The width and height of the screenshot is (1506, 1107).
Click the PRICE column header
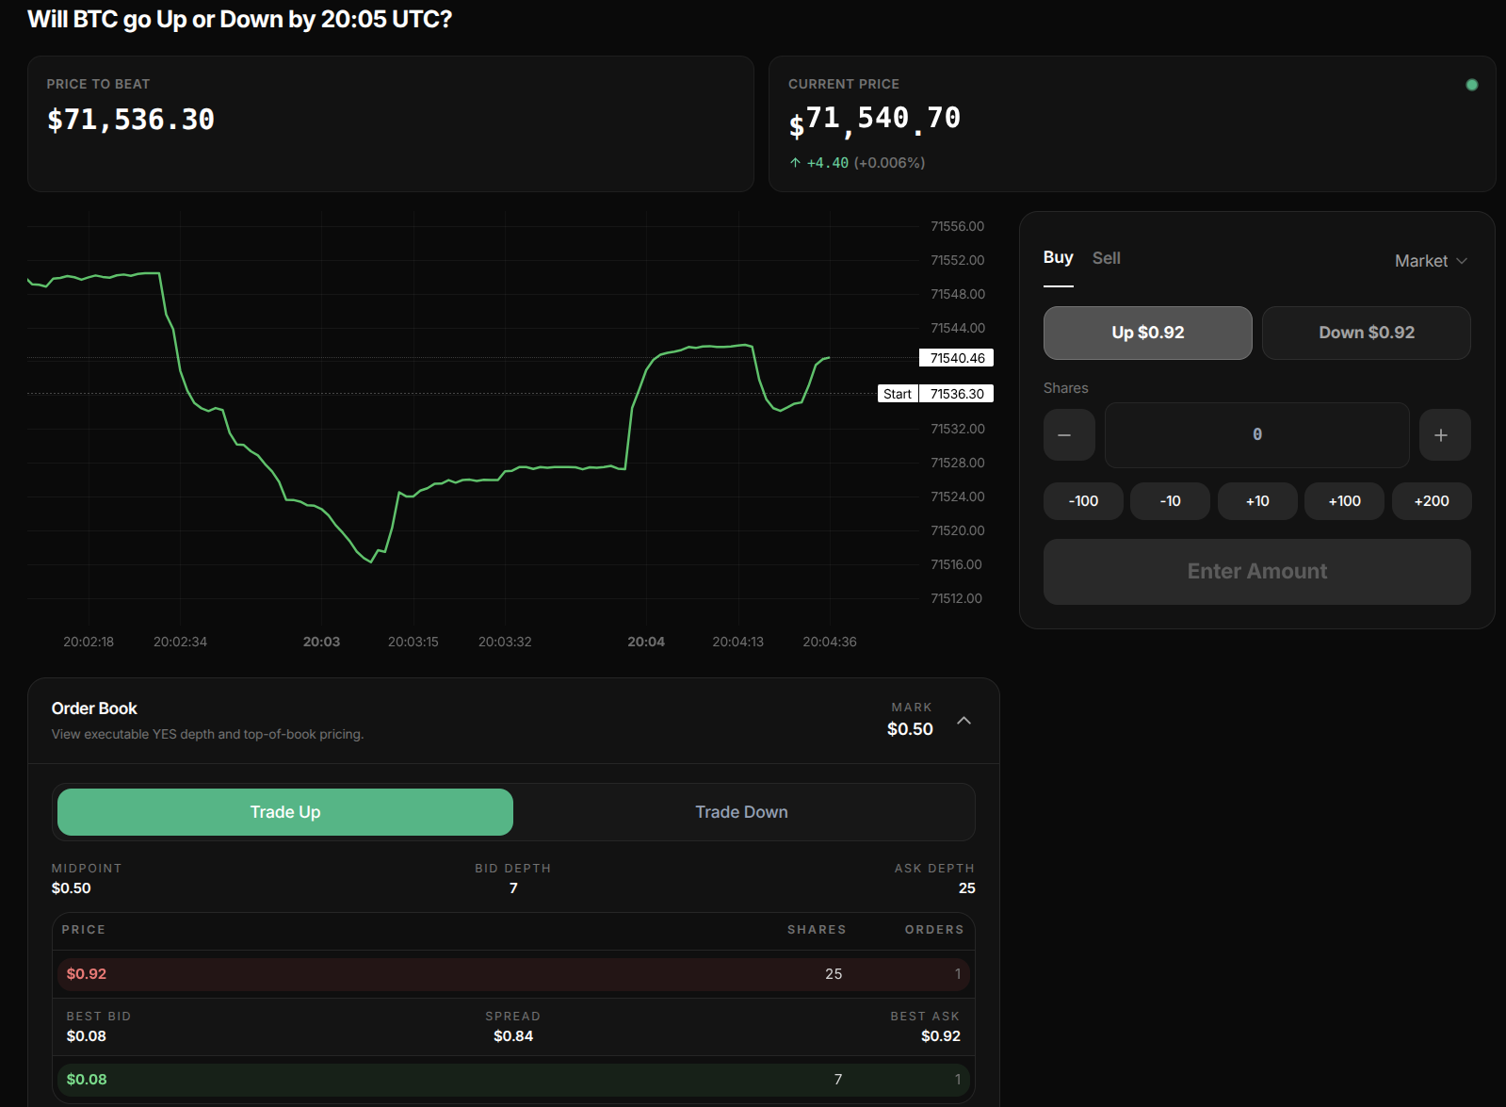click(84, 930)
